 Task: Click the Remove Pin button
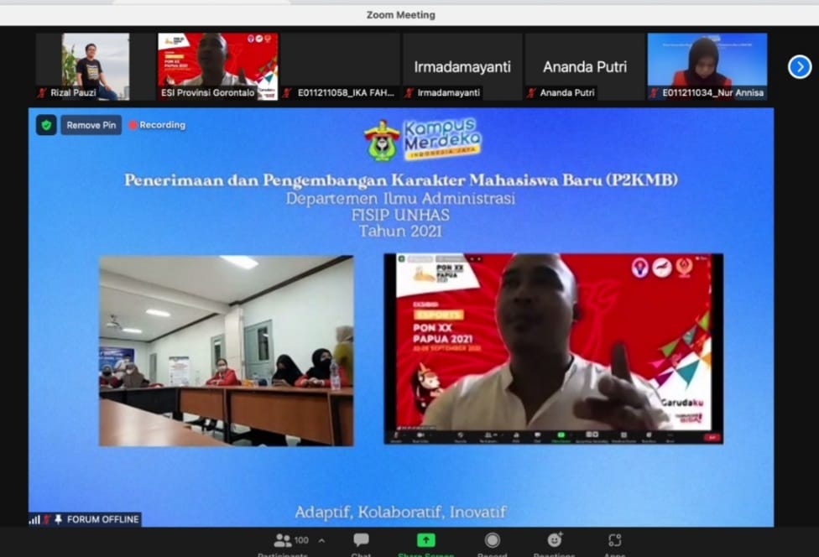[91, 125]
